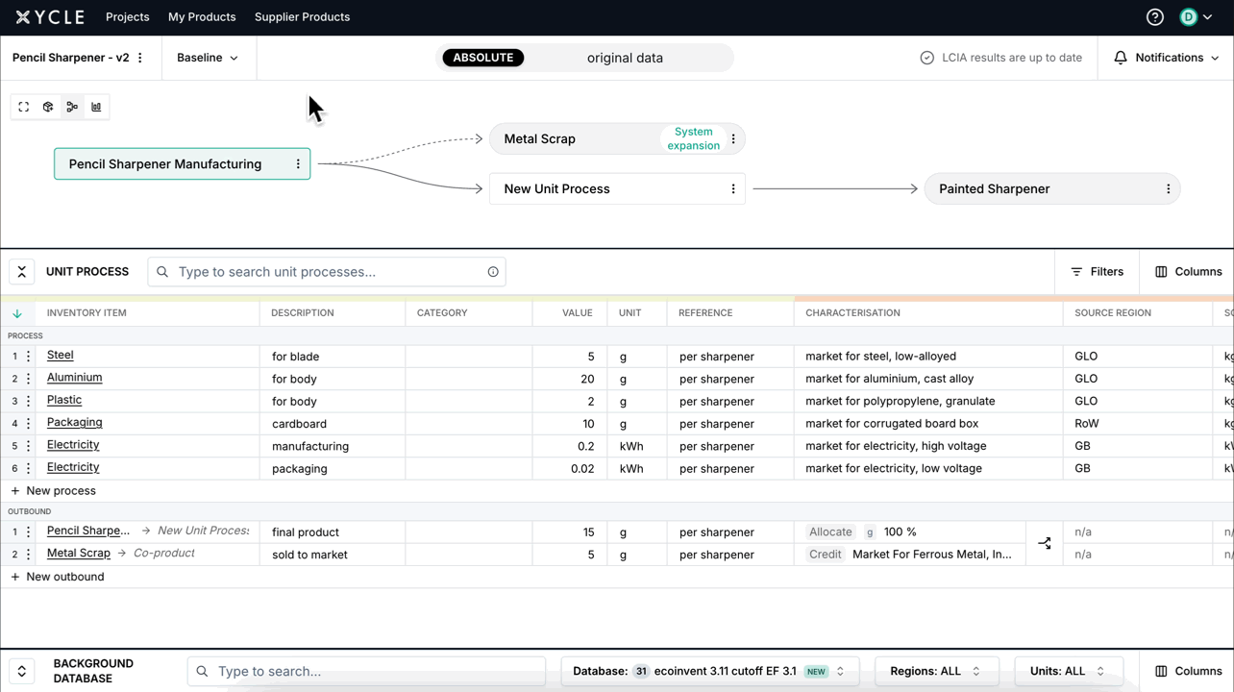Click the add product cube icon
The image size is (1234, 692).
coord(48,107)
